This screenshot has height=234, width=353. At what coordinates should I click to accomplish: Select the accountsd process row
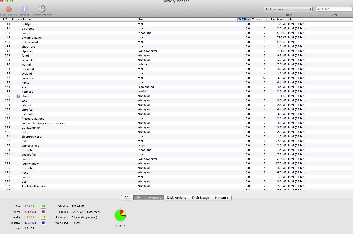pos(176,60)
